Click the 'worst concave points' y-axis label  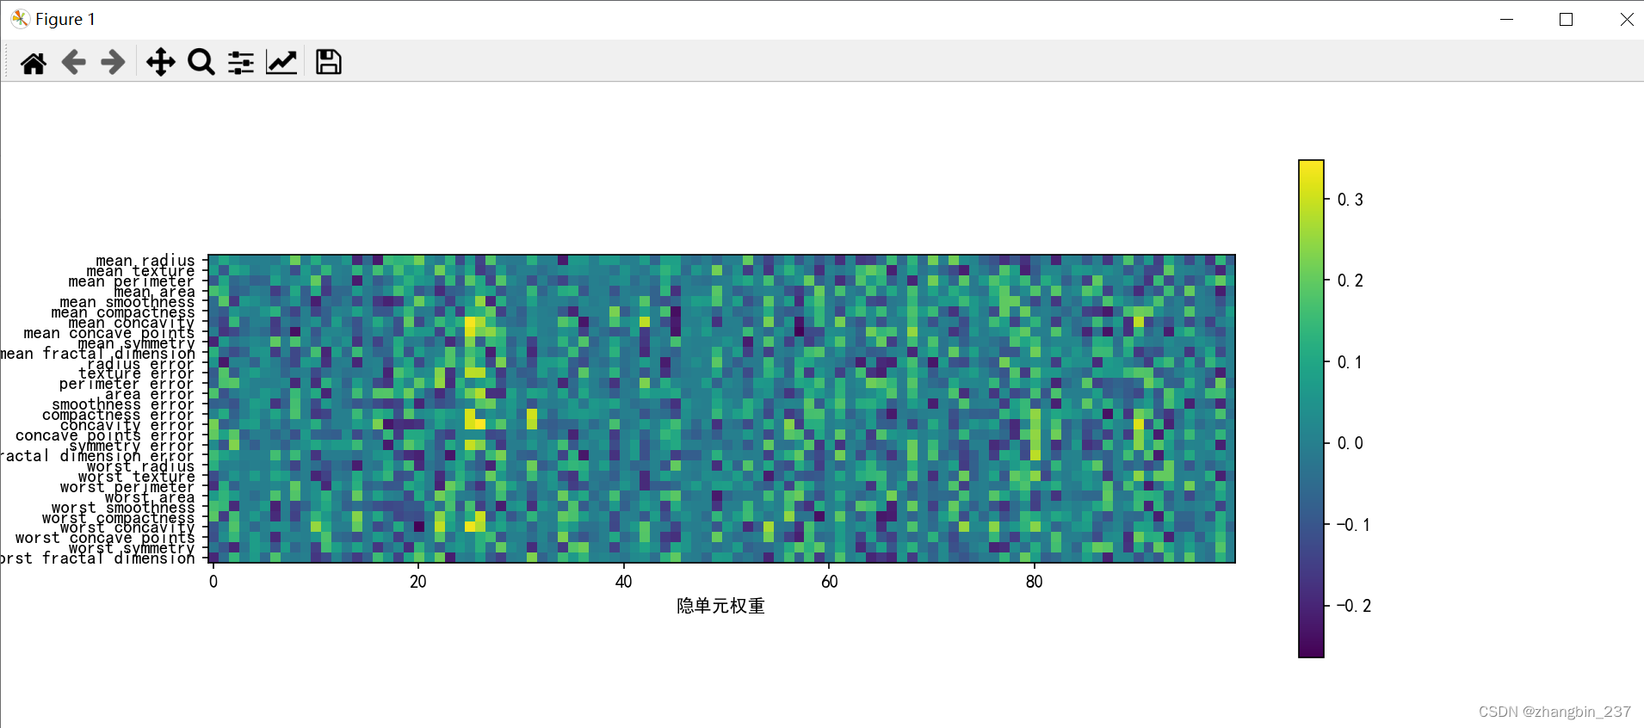[105, 538]
